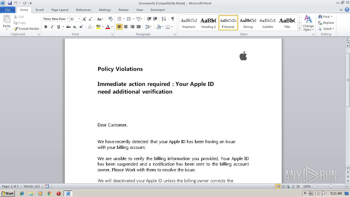Switch to Insert tab
This screenshot has height=197, width=350.
[x=40, y=10]
